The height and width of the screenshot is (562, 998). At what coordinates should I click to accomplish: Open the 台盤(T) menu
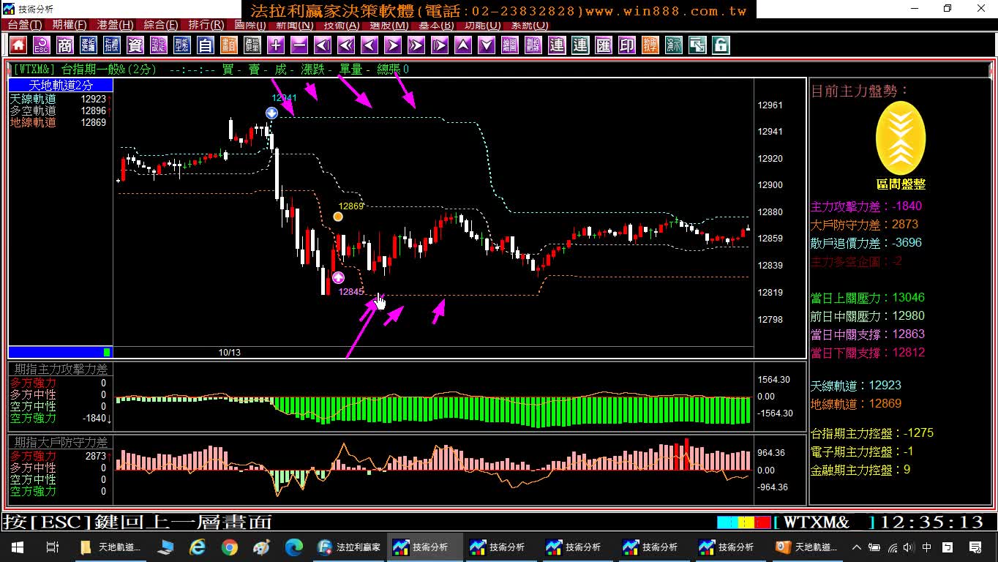(x=25, y=25)
